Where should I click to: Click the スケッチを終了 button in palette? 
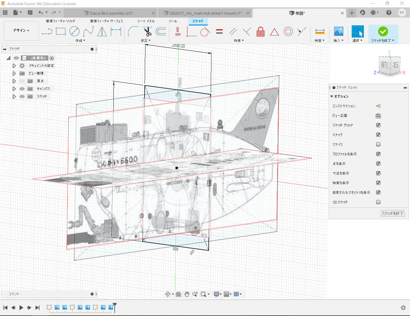[393, 213]
